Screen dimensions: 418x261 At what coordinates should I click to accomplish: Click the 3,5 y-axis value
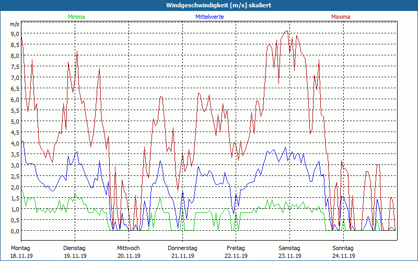pyautogui.click(x=15, y=154)
